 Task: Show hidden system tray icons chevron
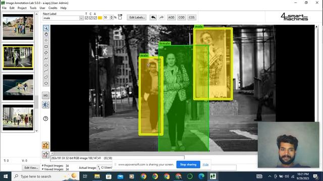(x=270, y=176)
